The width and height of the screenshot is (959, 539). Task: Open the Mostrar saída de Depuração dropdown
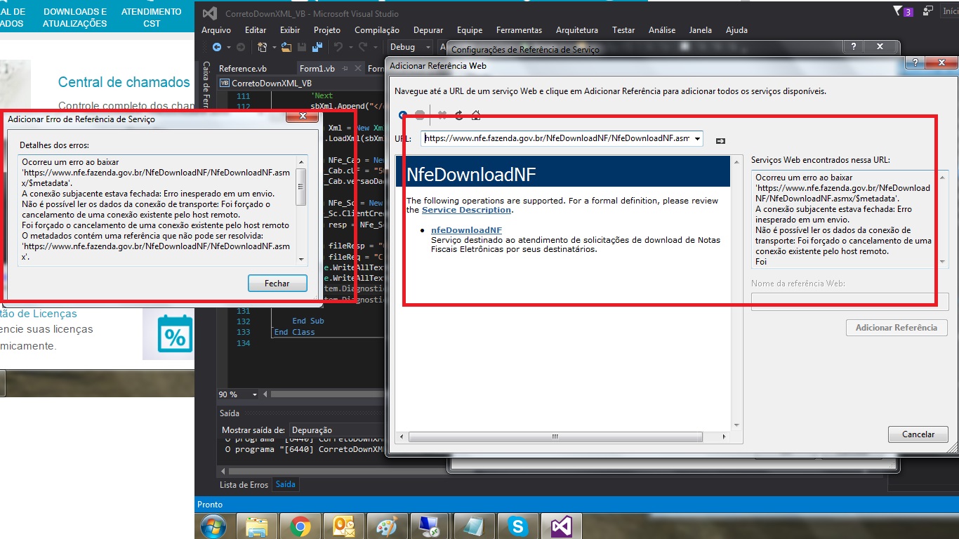click(x=337, y=430)
